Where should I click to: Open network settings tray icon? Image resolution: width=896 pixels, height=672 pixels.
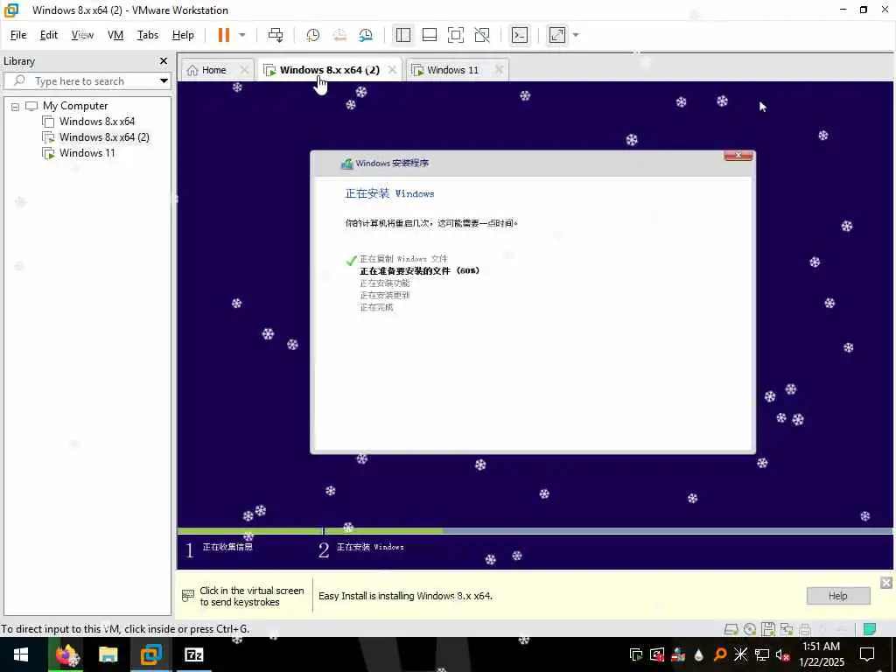[x=762, y=654]
